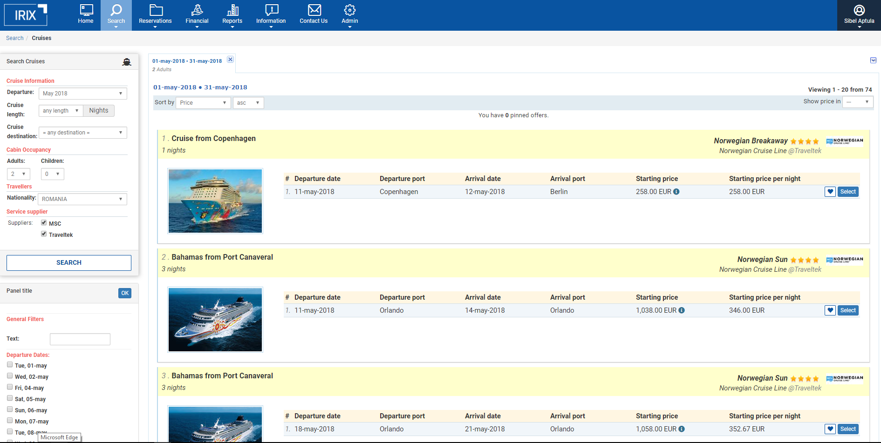Image resolution: width=881 pixels, height=443 pixels.
Task: Uncheck the MSC supplier checkbox
Action: 44,223
